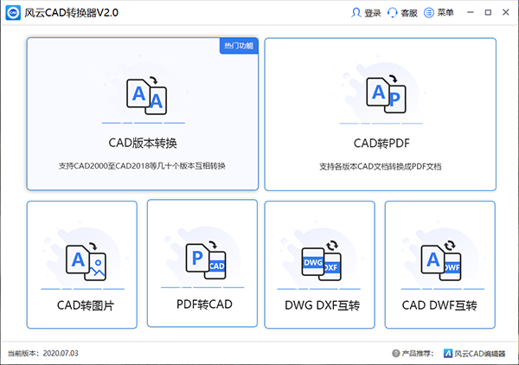The height and width of the screenshot is (365, 519).
Task: Click the DWG DXF互转 label
Action: click(x=320, y=305)
